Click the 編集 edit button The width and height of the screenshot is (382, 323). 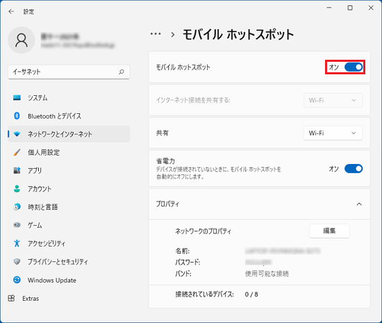pos(329,231)
